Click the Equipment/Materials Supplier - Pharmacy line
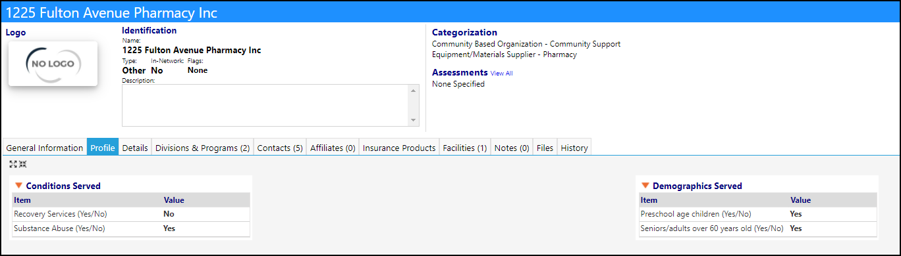 tap(505, 54)
